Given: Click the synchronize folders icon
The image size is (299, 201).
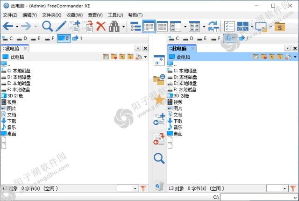Looking at the screenshot, I should click(214, 26).
